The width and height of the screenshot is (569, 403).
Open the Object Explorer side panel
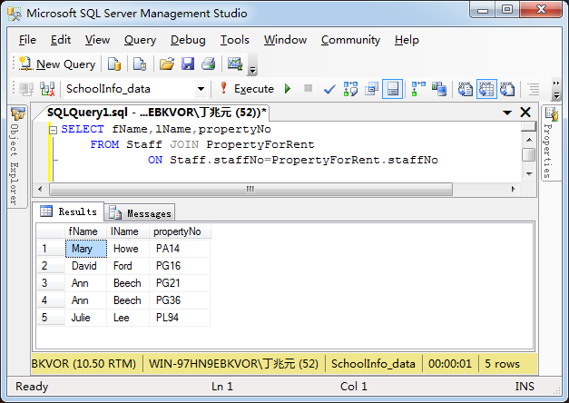[x=16, y=157]
